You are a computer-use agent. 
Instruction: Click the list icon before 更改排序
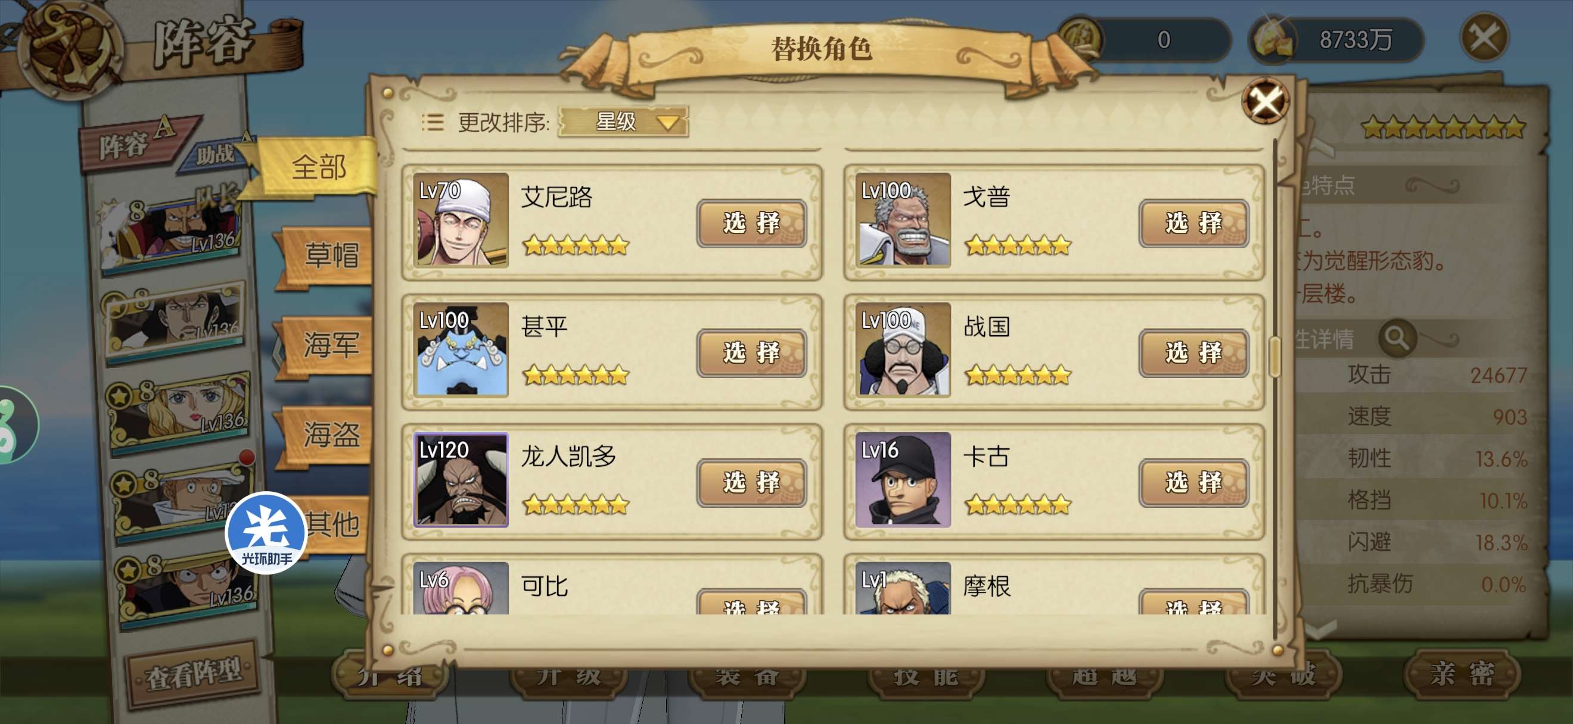tap(433, 122)
